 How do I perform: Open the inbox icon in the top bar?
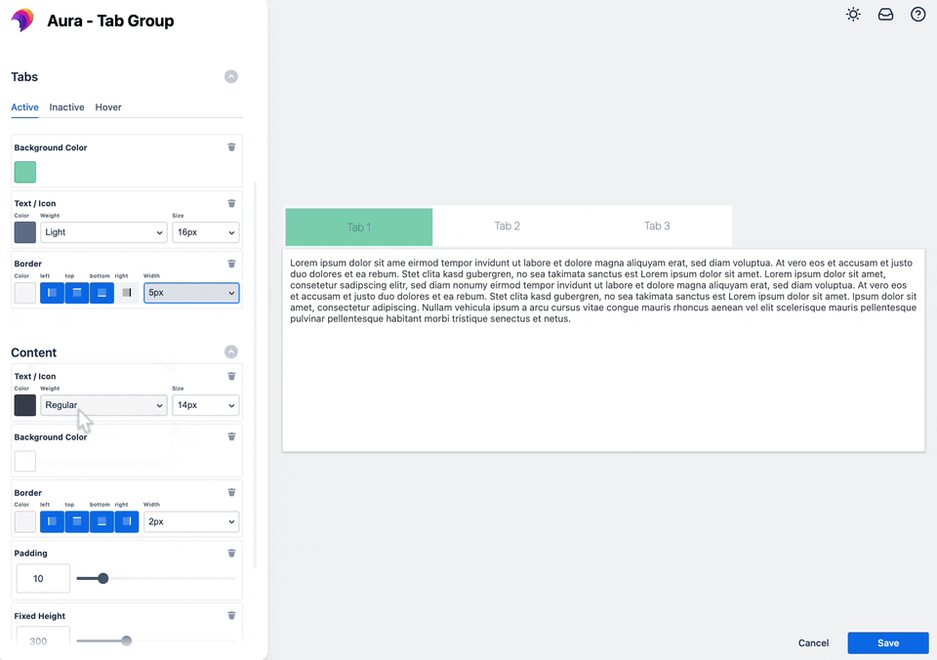(885, 14)
